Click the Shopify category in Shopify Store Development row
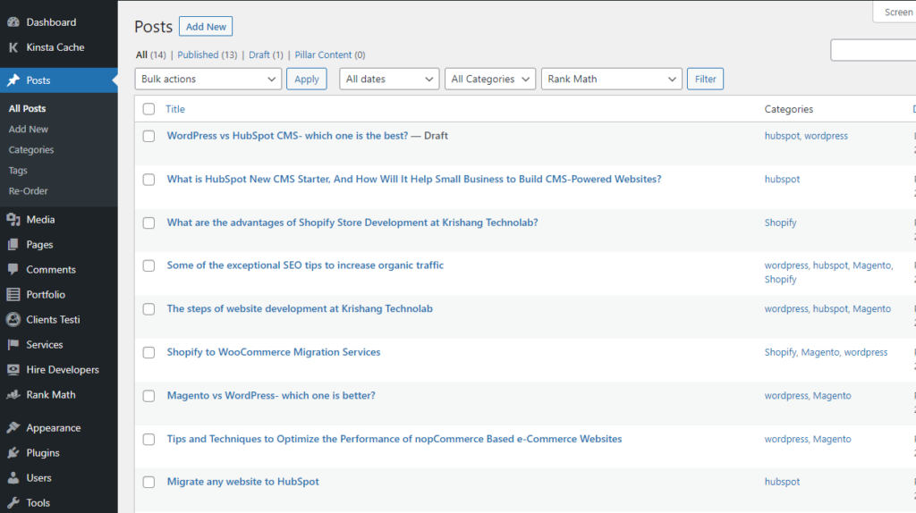This screenshot has height=513, width=916. (x=780, y=223)
